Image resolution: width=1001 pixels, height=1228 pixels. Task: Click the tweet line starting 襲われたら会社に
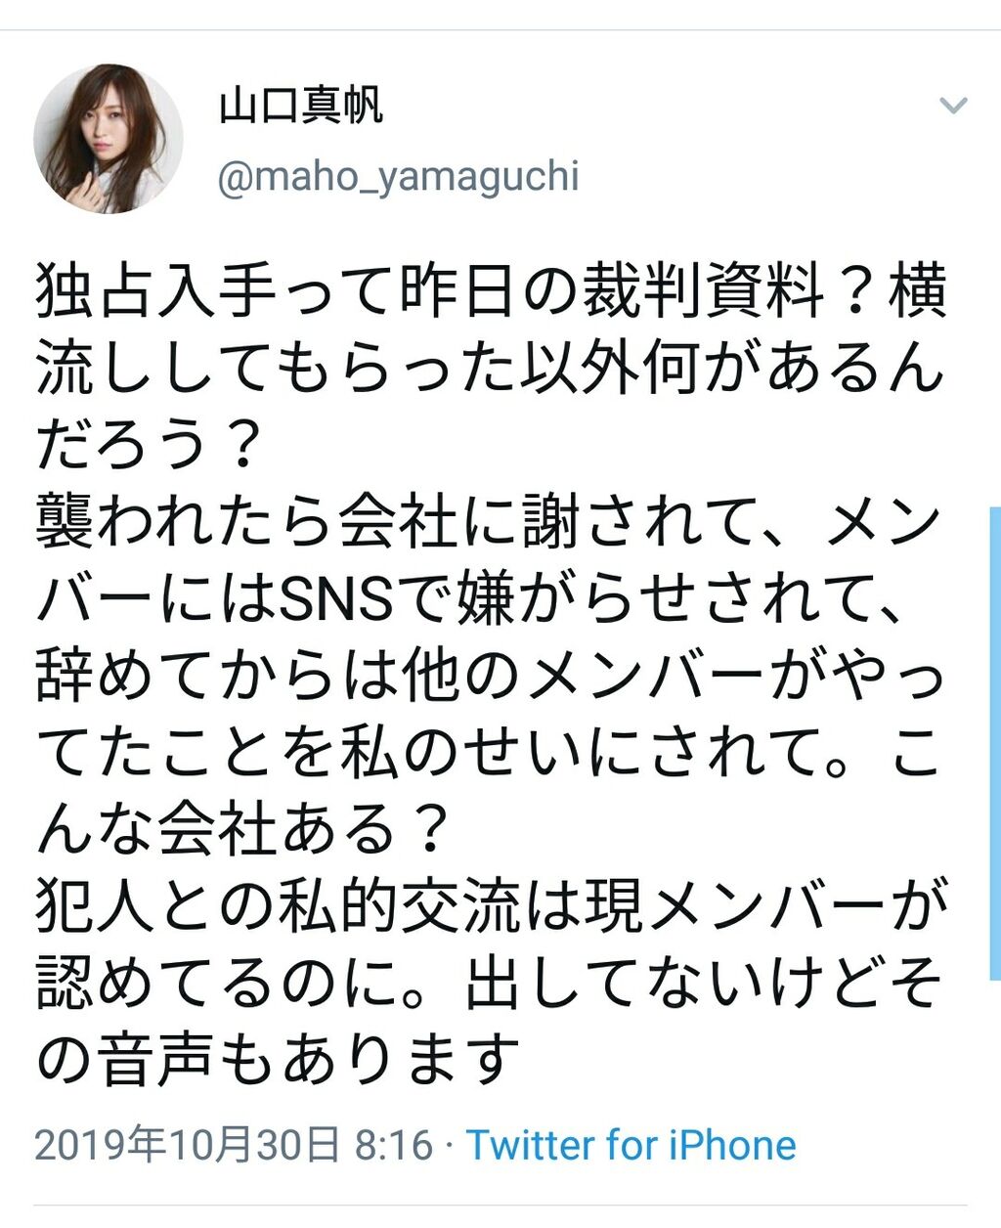489,523
